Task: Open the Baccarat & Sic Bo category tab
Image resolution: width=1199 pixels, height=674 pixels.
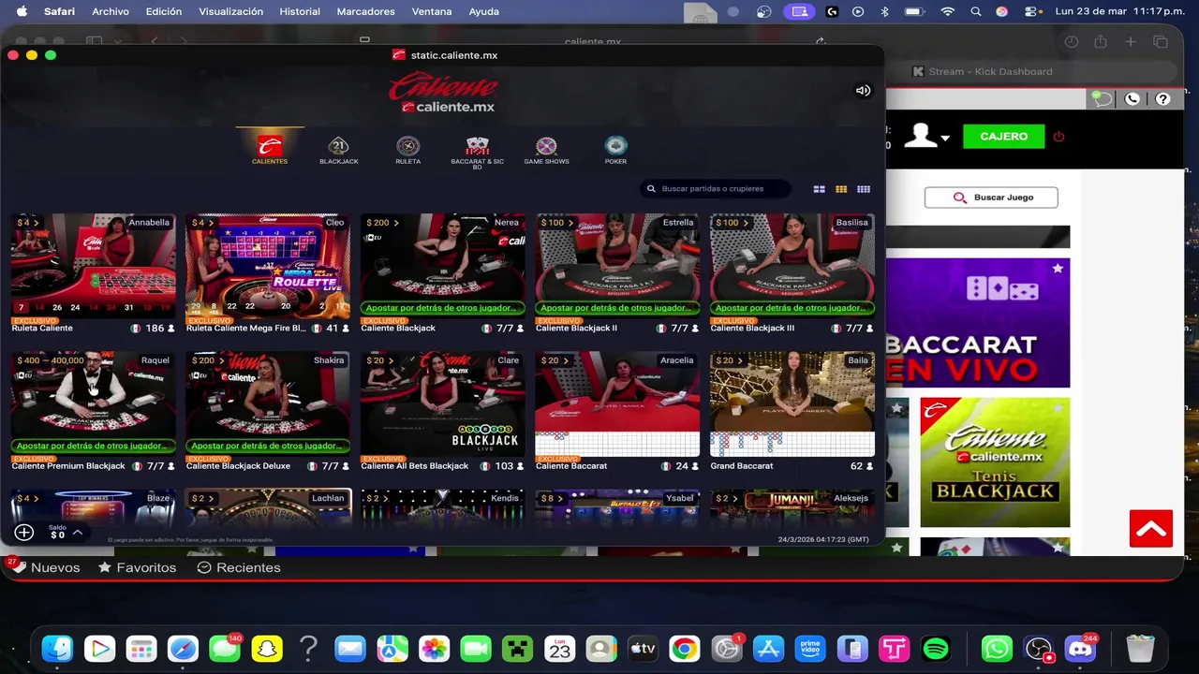Action: [477, 152]
